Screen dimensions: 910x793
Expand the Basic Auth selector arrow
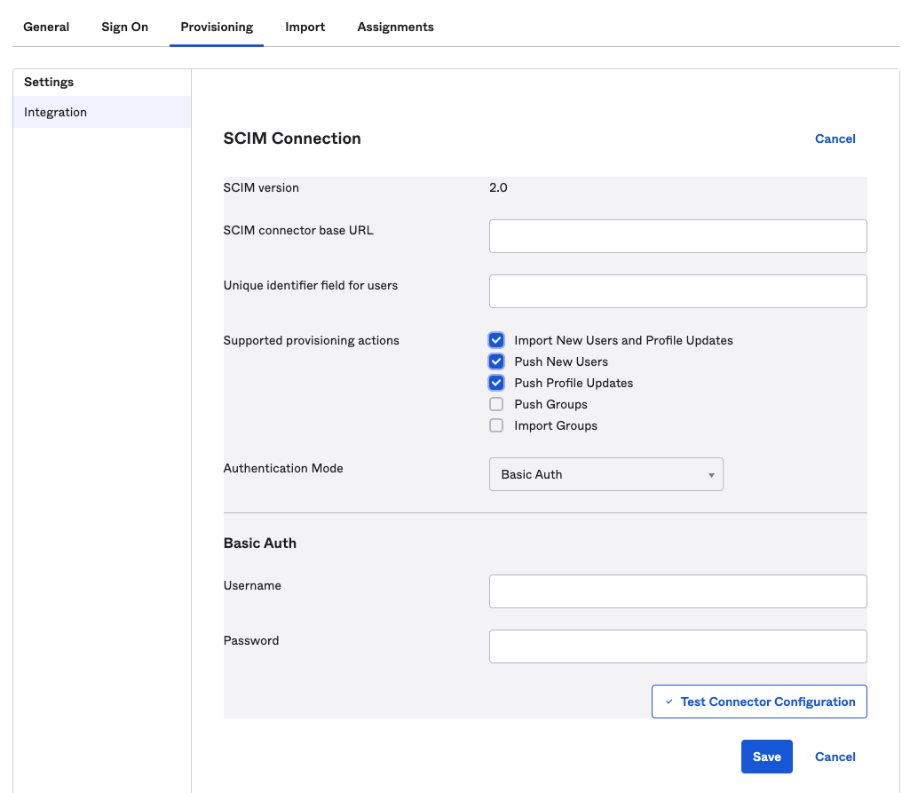pyautogui.click(x=710, y=473)
